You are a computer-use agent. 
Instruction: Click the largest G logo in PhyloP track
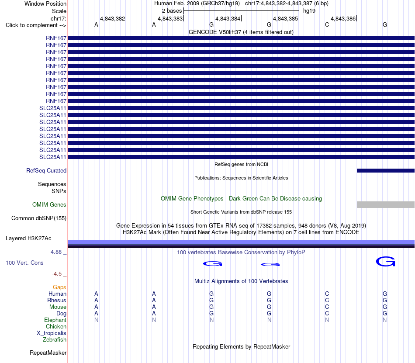[385, 261]
